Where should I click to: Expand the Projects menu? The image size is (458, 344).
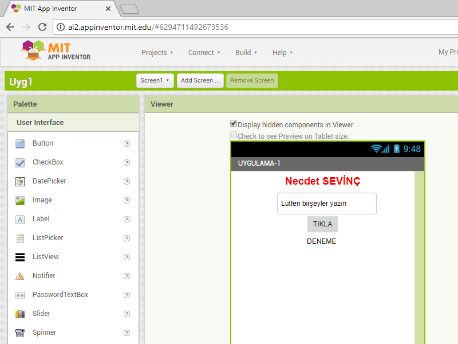(x=157, y=53)
